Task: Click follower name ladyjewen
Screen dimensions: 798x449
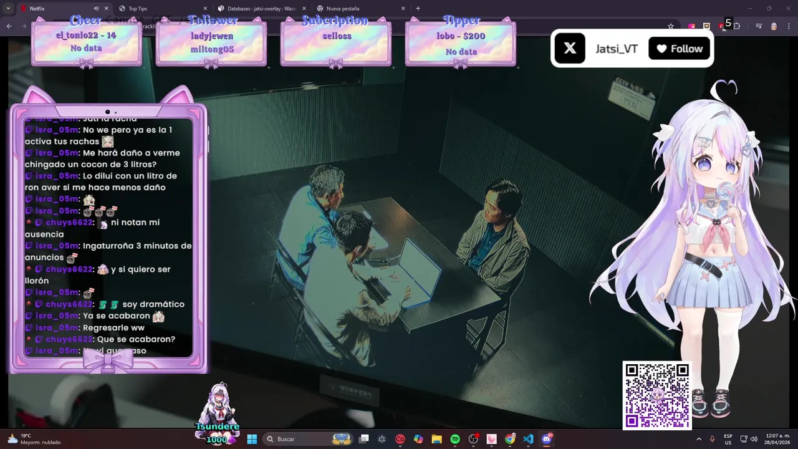Action: pos(212,36)
